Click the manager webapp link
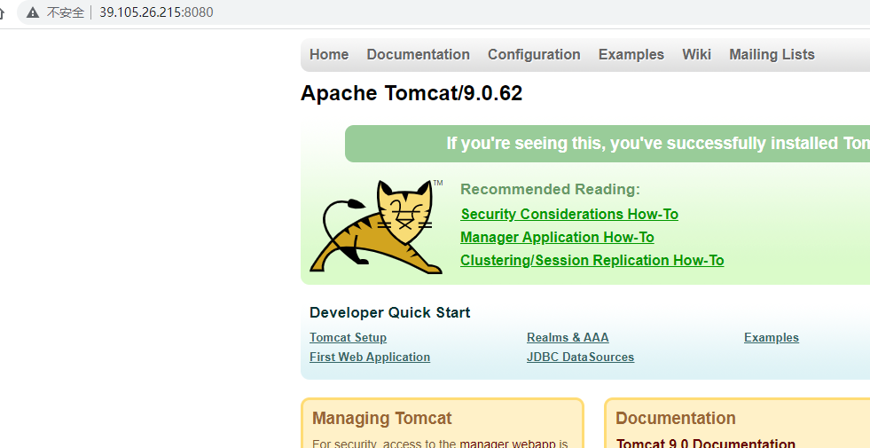This screenshot has height=448, width=870. point(513,443)
